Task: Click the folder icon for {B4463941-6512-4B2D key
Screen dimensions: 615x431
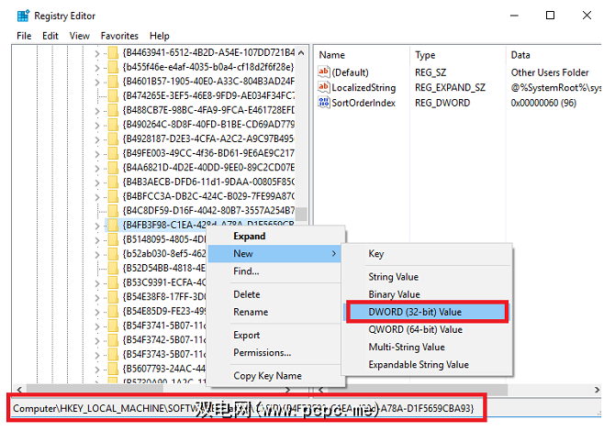Action: [113, 52]
